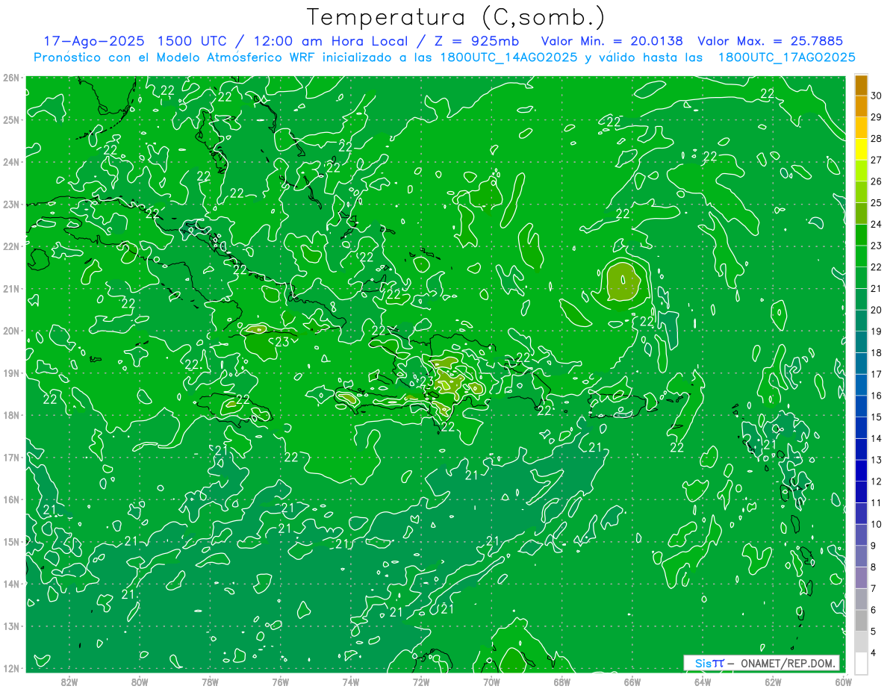The width and height of the screenshot is (896, 692).
Task: Click the longitude axis label "70W"
Action: click(491, 682)
